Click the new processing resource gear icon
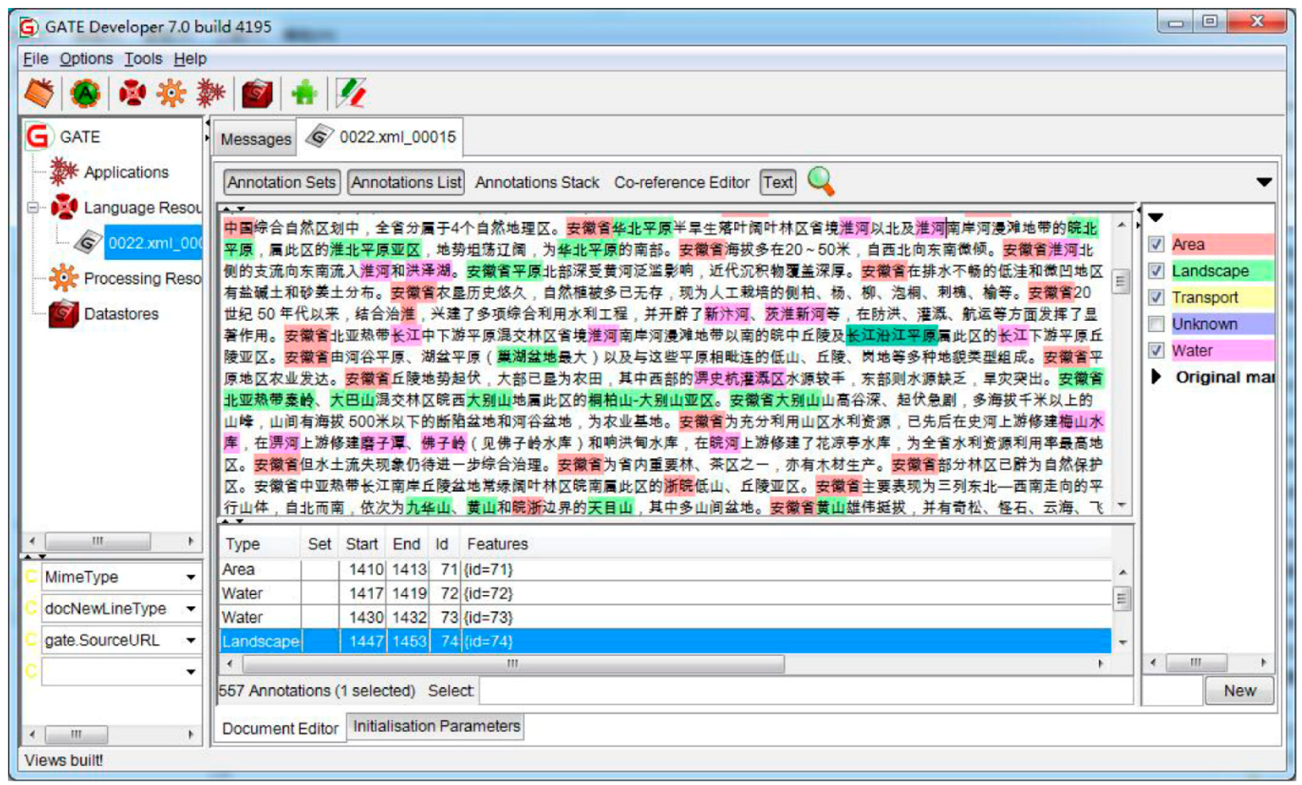Screen dimensions: 1302x785 [x=171, y=93]
